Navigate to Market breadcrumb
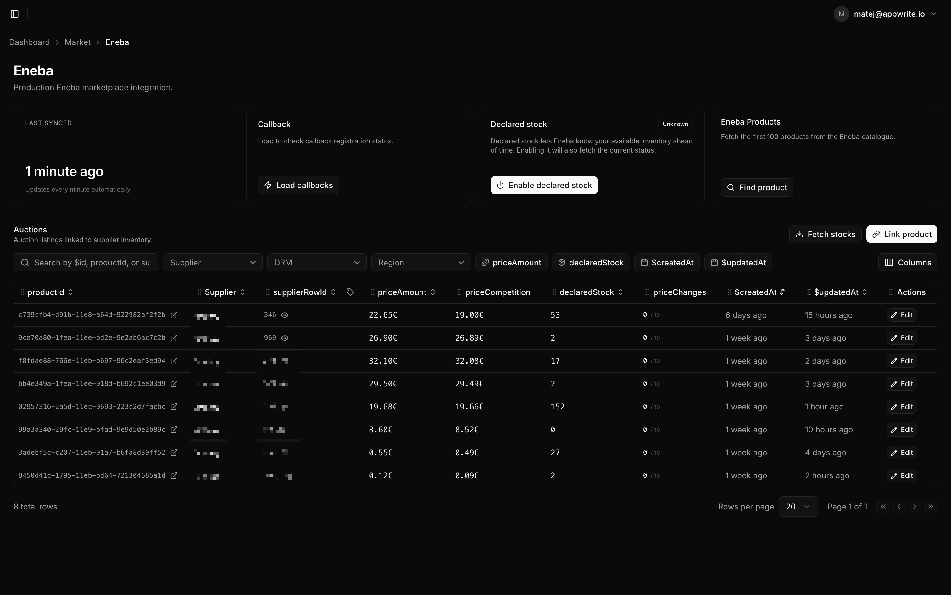The image size is (951, 595). (77, 42)
